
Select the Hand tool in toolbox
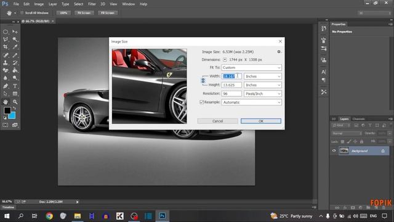coord(6,102)
